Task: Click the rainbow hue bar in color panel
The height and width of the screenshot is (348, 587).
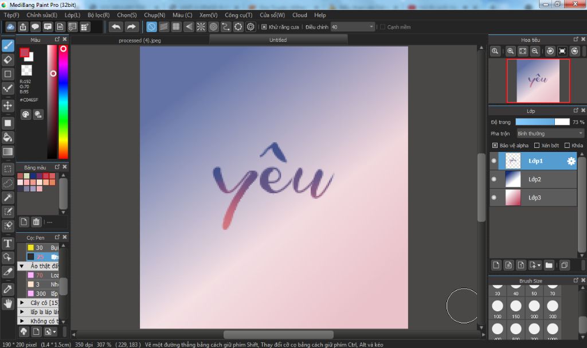Action: [63, 101]
